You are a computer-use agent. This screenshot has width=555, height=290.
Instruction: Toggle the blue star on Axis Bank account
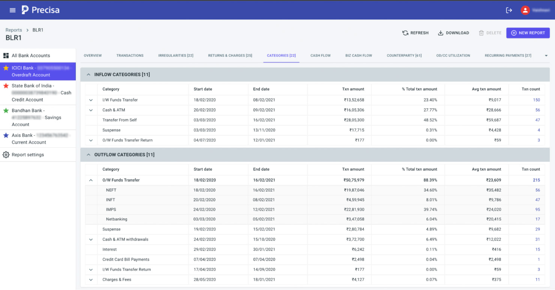pyautogui.click(x=6, y=135)
